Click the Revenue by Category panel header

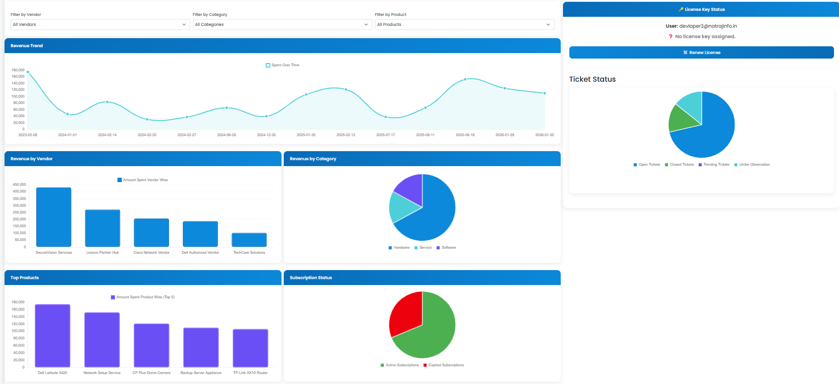tap(422, 159)
